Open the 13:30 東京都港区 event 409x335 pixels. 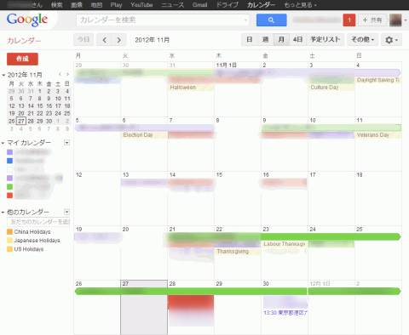click(x=285, y=313)
